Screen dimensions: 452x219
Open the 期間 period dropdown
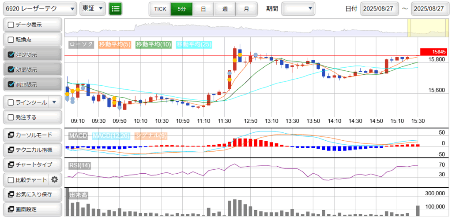[298, 9]
